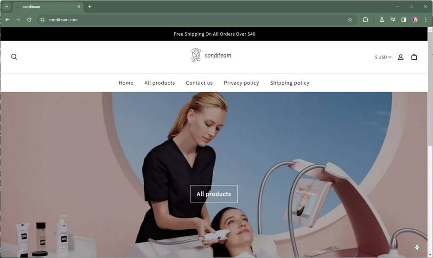This screenshot has width=433, height=258.
Task: Click the All products hero banner button
Action: pyautogui.click(x=214, y=194)
